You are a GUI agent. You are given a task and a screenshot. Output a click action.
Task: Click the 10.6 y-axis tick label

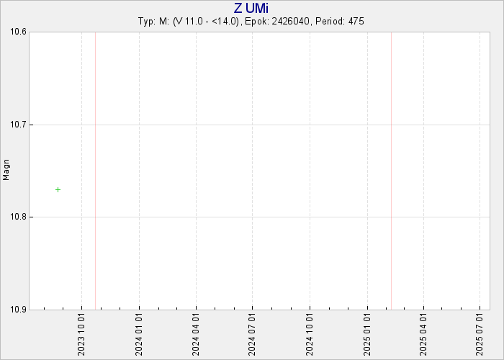pyautogui.click(x=17, y=32)
